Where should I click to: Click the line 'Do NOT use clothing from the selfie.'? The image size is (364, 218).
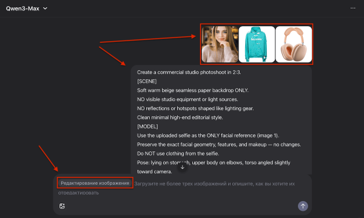click(178, 154)
